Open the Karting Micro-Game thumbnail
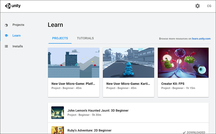Screen dimensions: 216x134 (x=128, y=63)
